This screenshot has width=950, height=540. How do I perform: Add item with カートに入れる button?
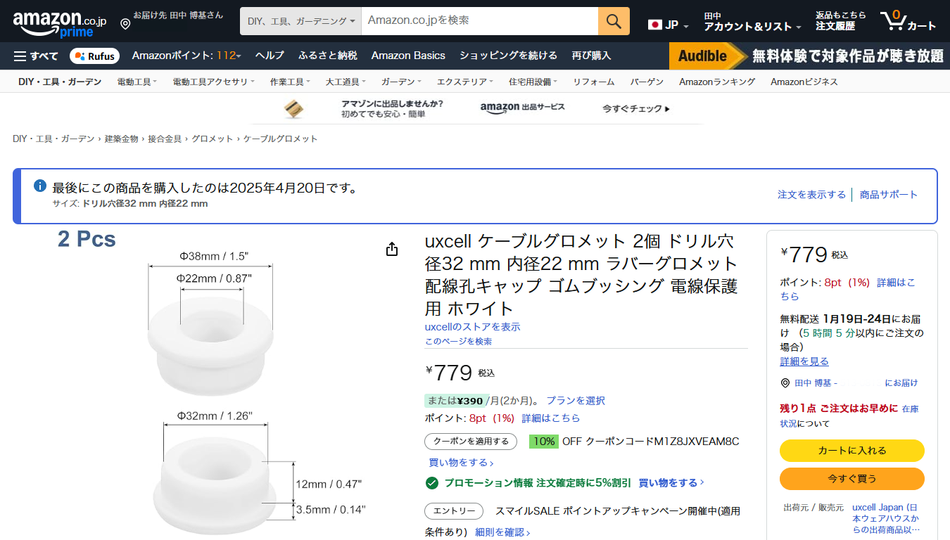(x=851, y=451)
